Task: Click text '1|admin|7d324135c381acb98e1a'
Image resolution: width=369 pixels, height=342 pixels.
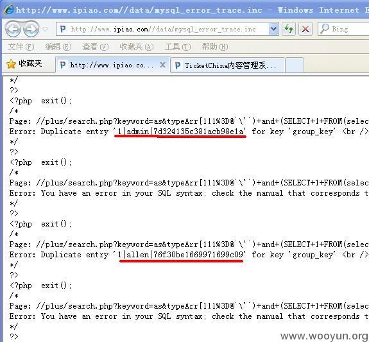Action: [x=180, y=132]
